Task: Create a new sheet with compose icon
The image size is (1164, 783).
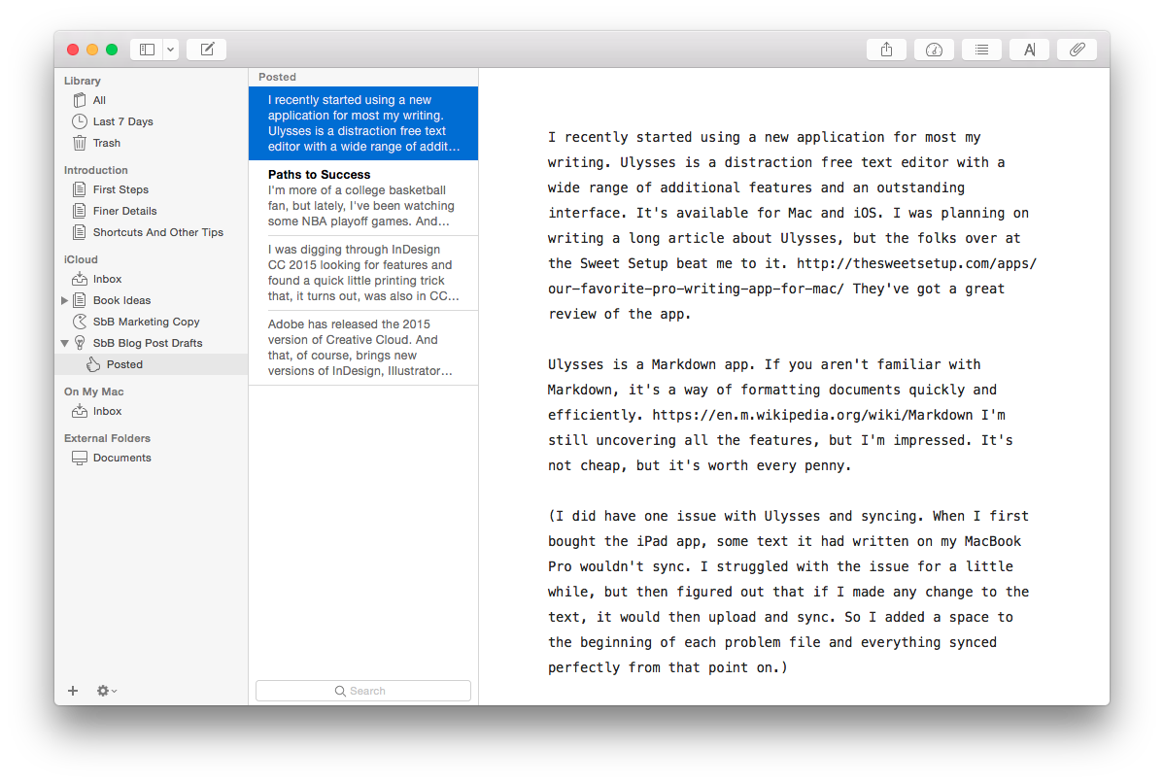Action: pyautogui.click(x=207, y=50)
